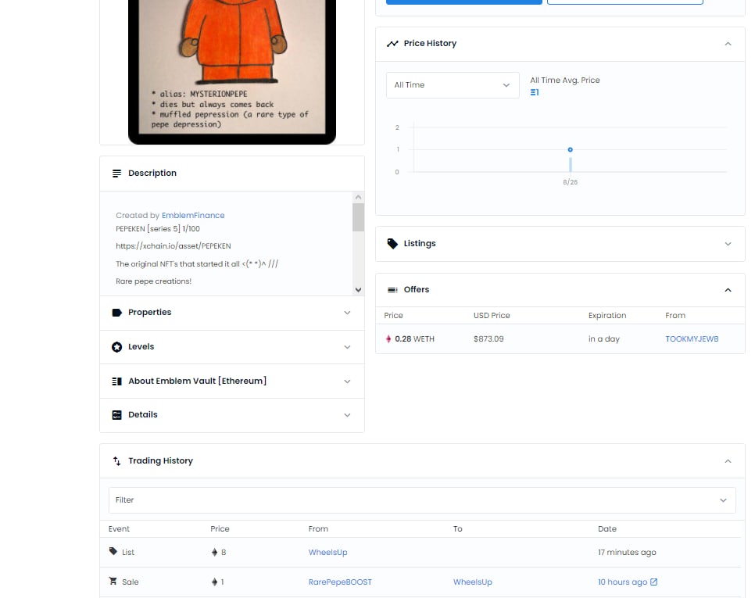Click the outlined button above Price History
755x598 pixels.
pyautogui.click(x=625, y=2)
